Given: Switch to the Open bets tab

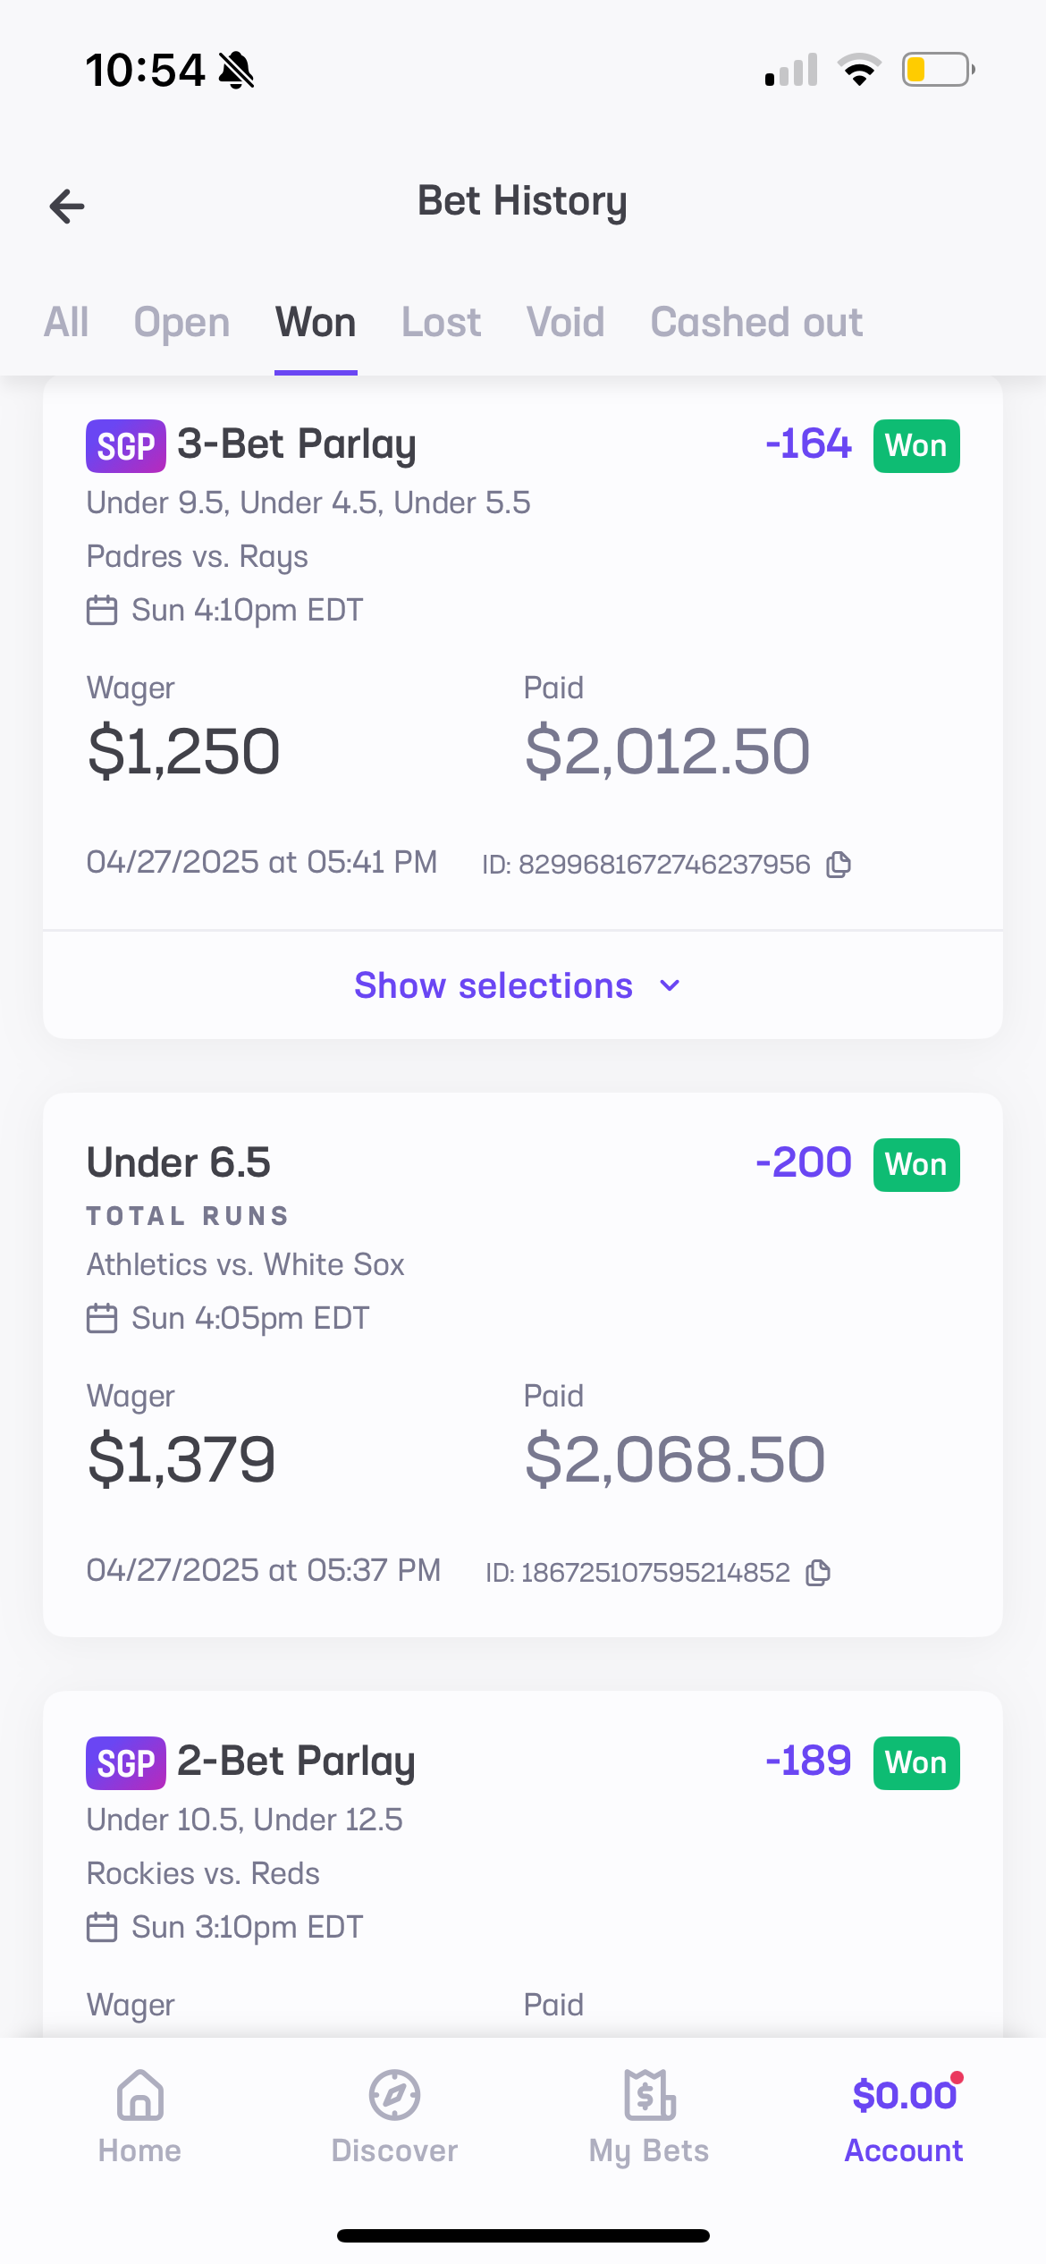Looking at the screenshot, I should click(x=181, y=323).
